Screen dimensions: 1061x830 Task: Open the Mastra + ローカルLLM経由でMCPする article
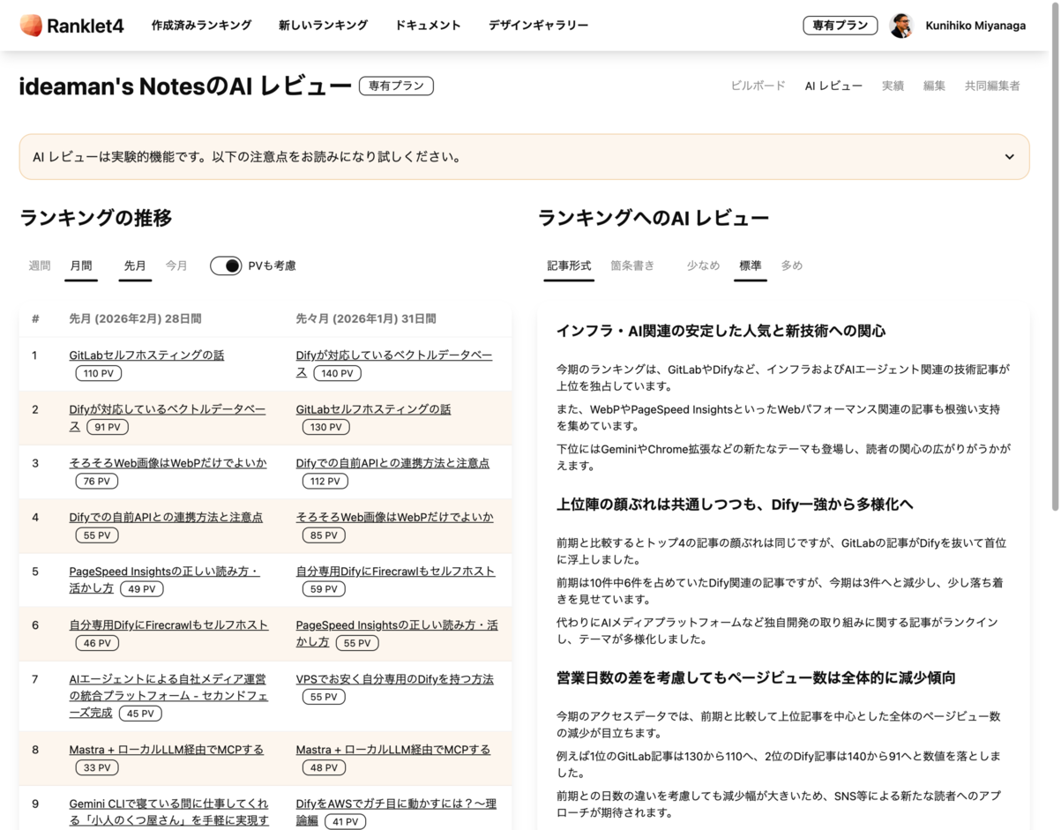pyautogui.click(x=168, y=749)
